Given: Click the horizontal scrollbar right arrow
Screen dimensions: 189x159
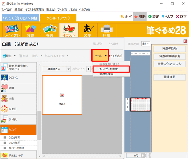Looking at the screenshot, I should tap(120, 156).
